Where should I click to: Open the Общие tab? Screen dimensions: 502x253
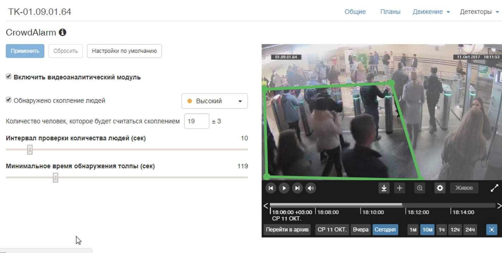coord(355,12)
